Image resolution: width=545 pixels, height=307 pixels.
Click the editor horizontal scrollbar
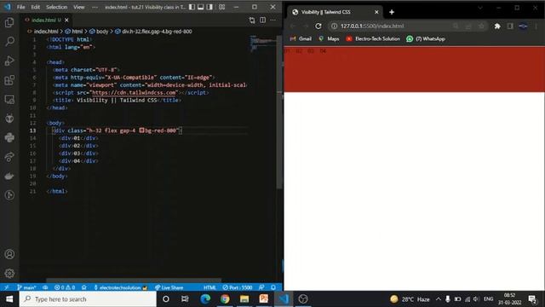click(134, 280)
